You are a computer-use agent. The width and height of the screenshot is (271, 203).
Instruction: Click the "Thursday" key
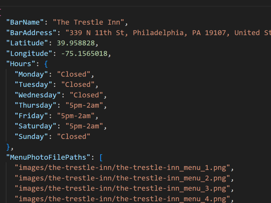coord(36,106)
